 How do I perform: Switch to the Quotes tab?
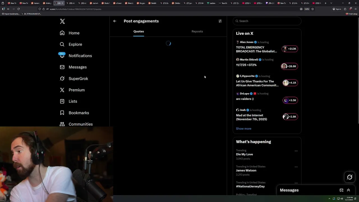point(139,31)
